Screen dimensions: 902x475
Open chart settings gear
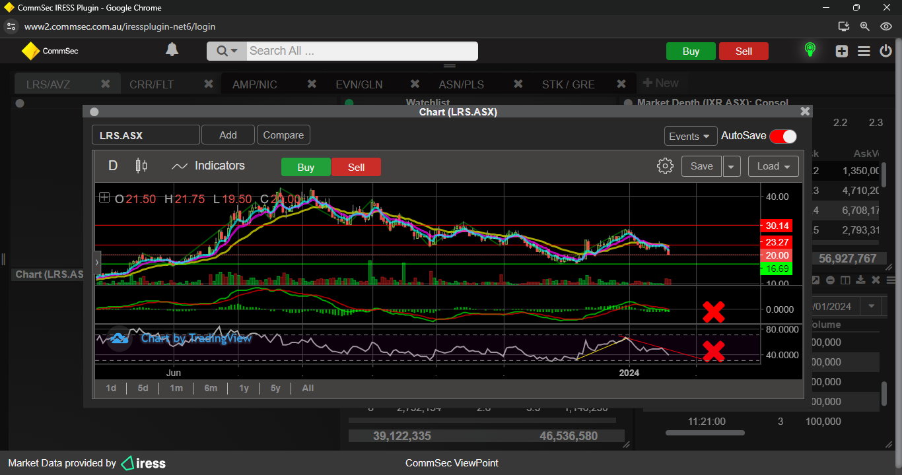point(665,166)
